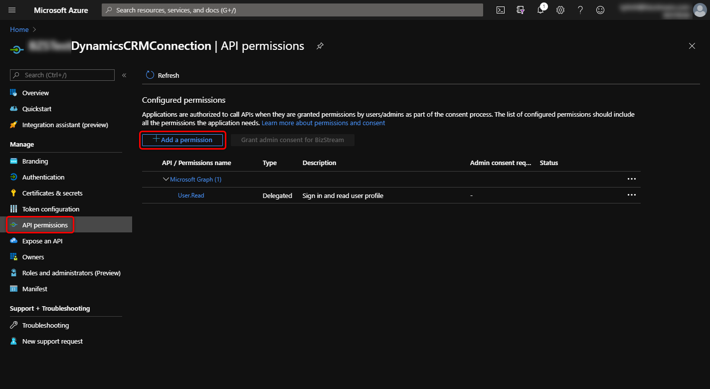Click 'Sign in and read user profile' description
This screenshot has width=710, height=389.
[343, 195]
